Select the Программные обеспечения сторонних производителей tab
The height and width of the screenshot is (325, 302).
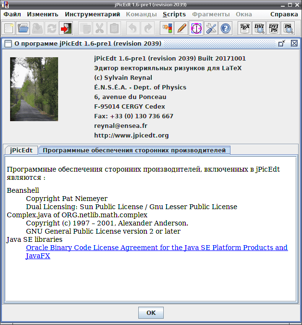pyautogui.click(x=134, y=150)
